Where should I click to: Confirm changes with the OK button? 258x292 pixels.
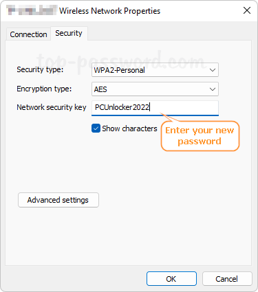(171, 279)
